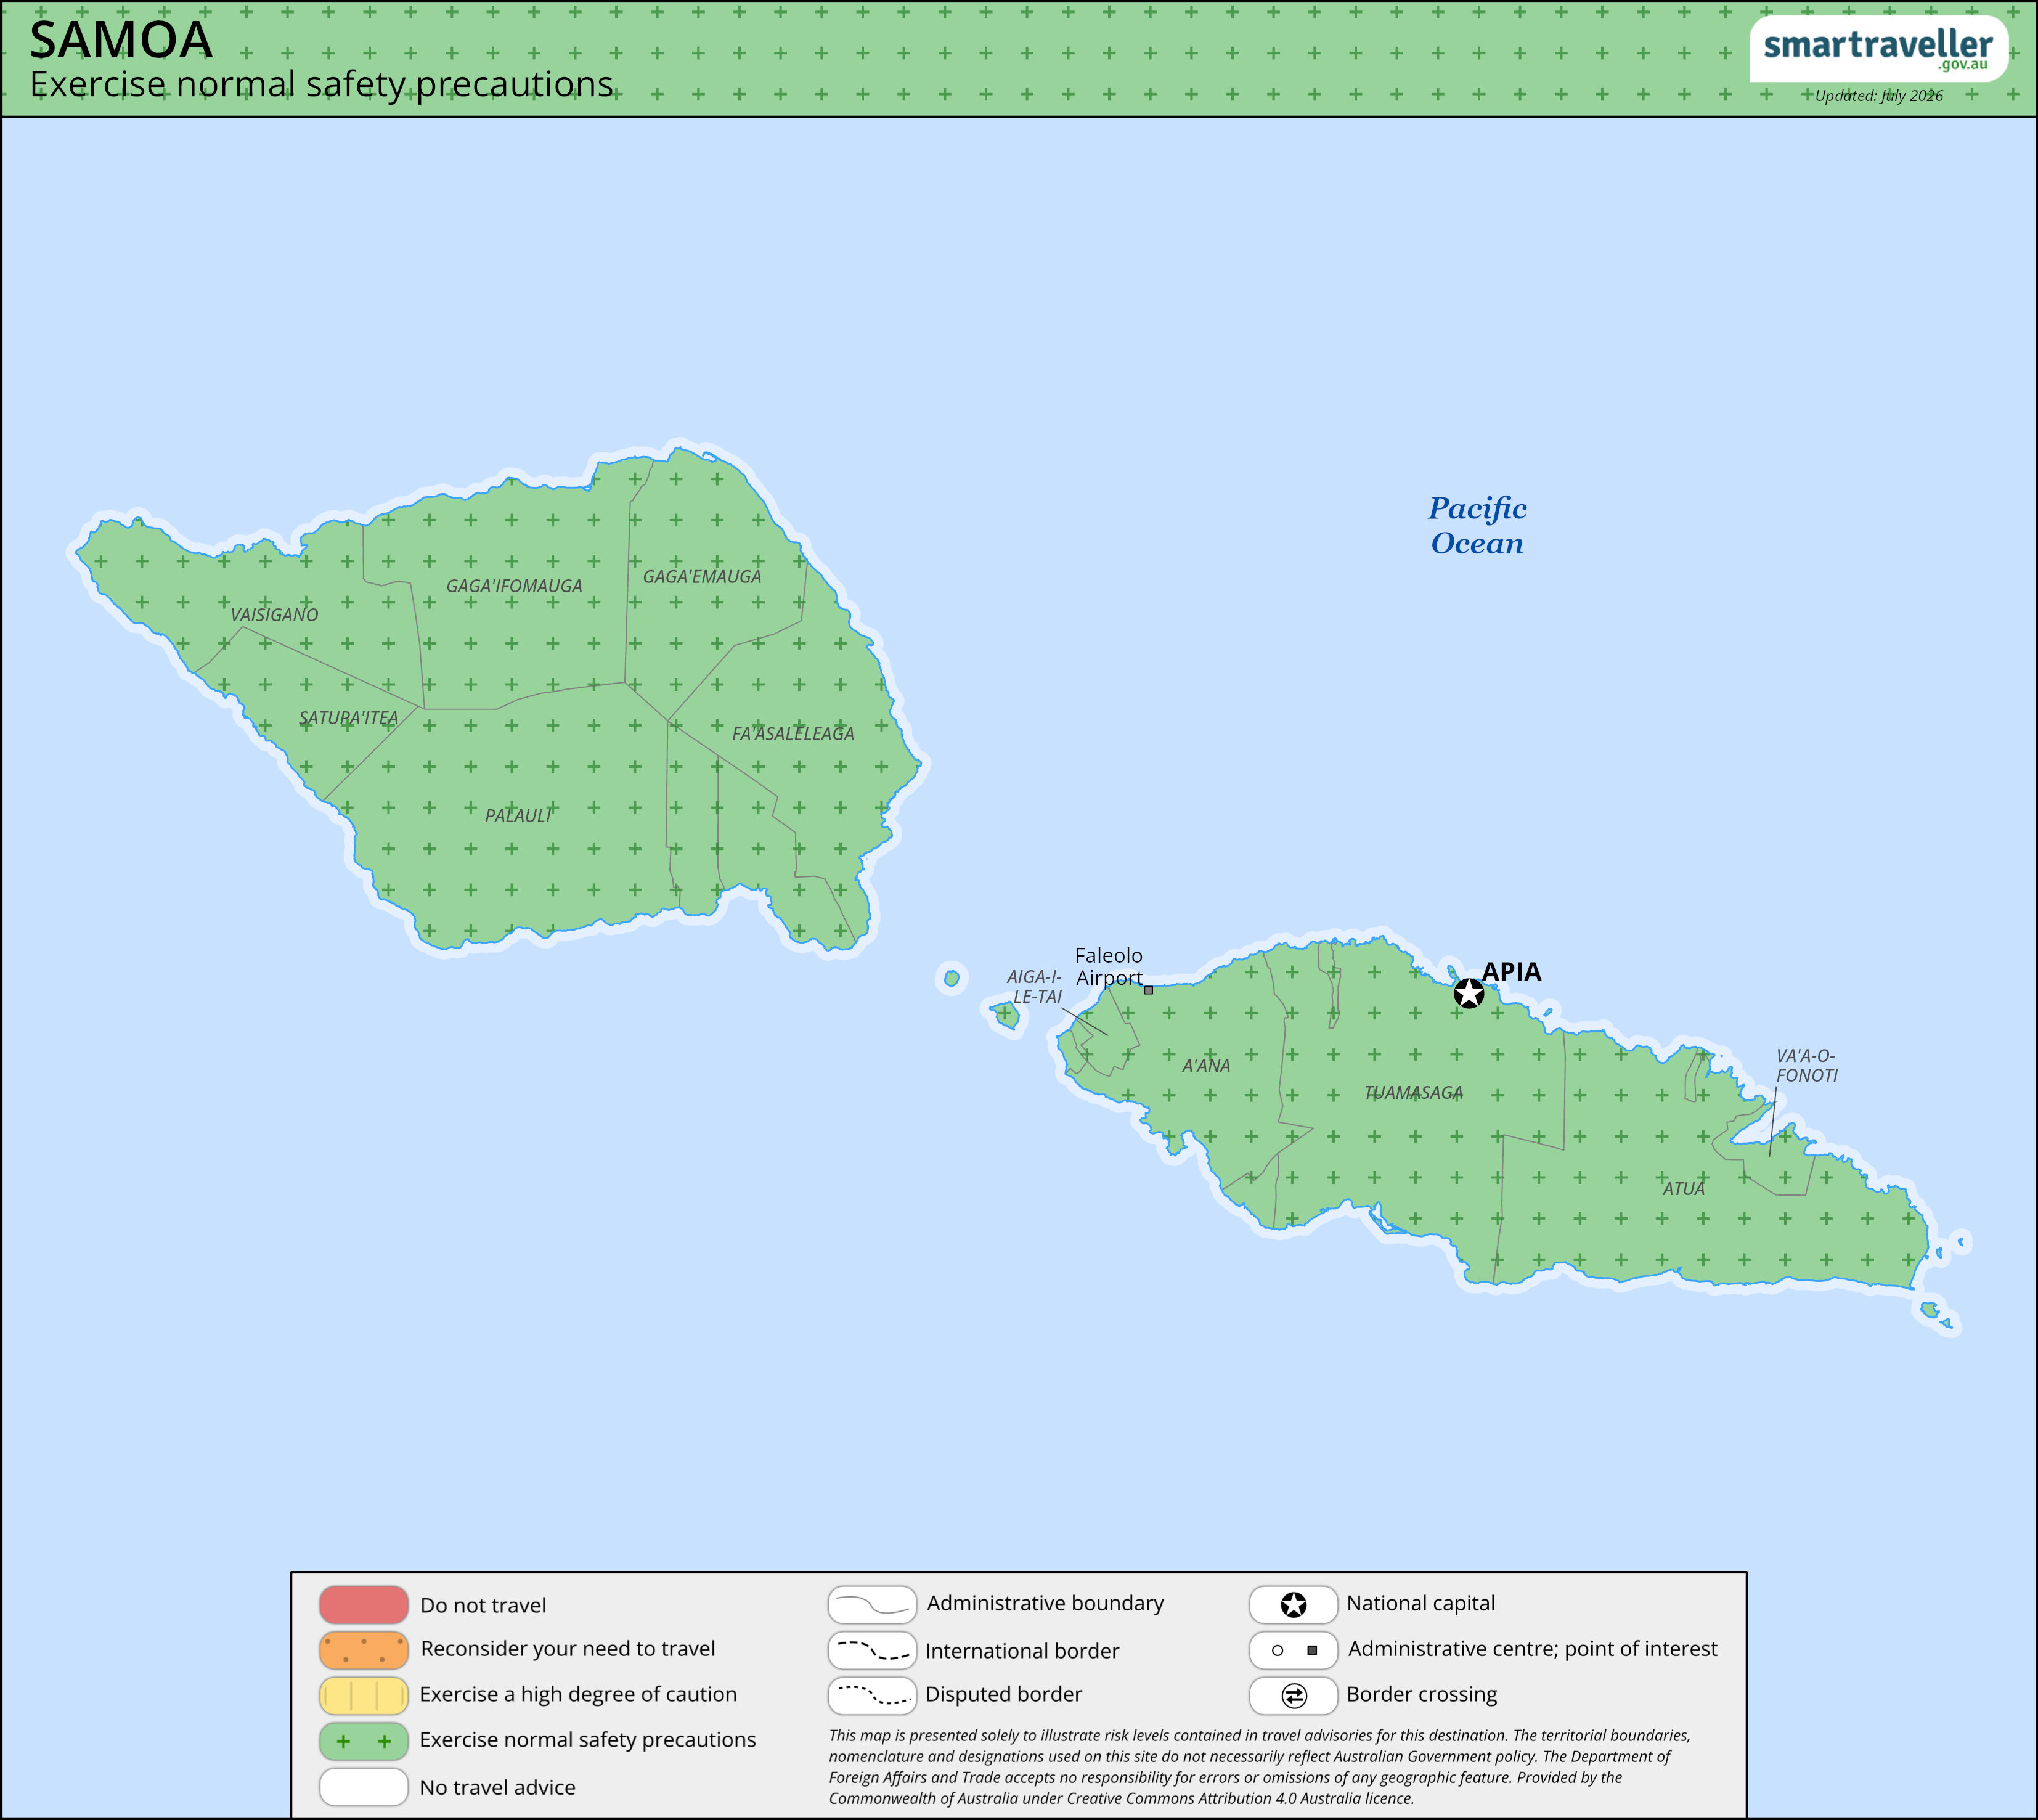
Task: Click the orange Reconsider your need swatch
Action: (x=364, y=1651)
